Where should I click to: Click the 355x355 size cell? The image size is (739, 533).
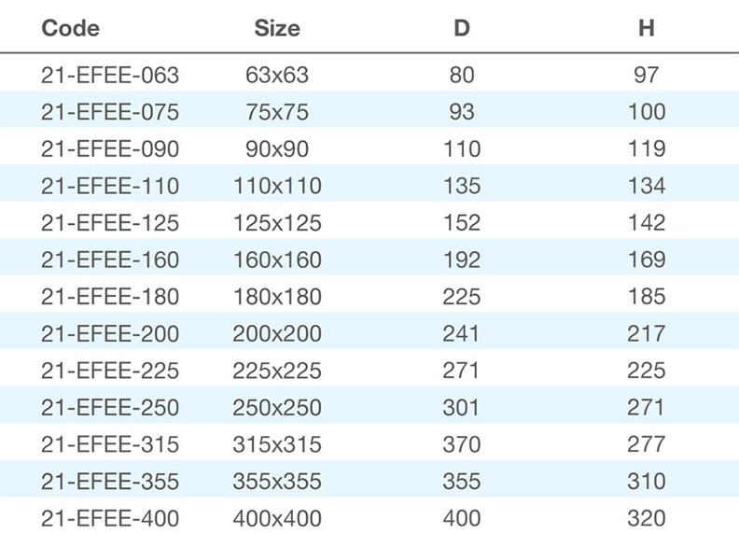pyautogui.click(x=277, y=481)
